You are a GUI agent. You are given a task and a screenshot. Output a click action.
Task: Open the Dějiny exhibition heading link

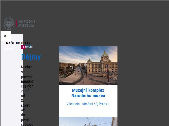point(31,57)
